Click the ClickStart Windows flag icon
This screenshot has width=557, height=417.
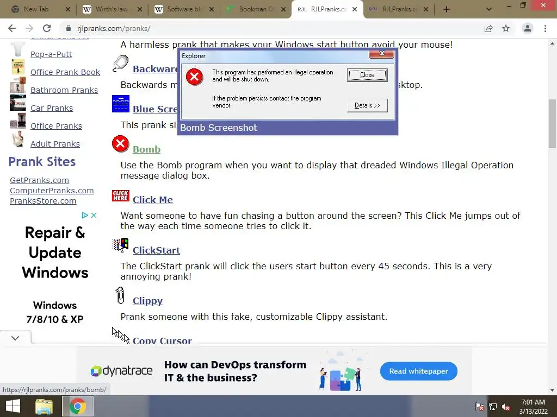120,245
